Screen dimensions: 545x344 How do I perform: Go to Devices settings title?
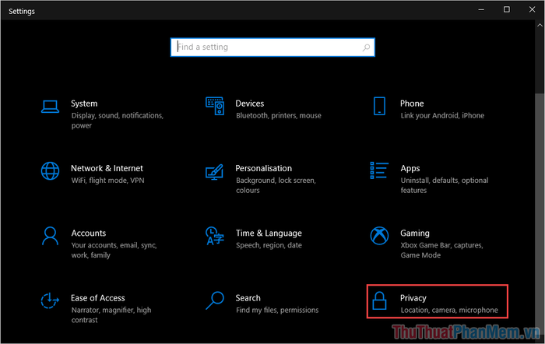[x=250, y=104]
